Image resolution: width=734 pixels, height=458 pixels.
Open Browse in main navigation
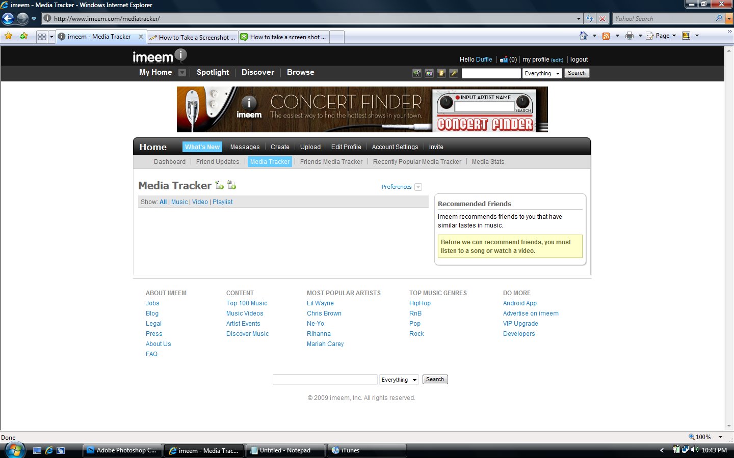click(x=301, y=72)
